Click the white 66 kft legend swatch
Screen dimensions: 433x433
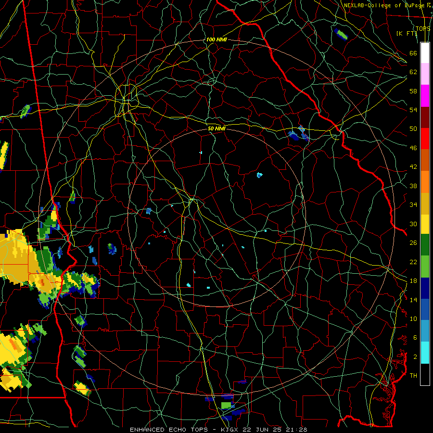pos(425,53)
